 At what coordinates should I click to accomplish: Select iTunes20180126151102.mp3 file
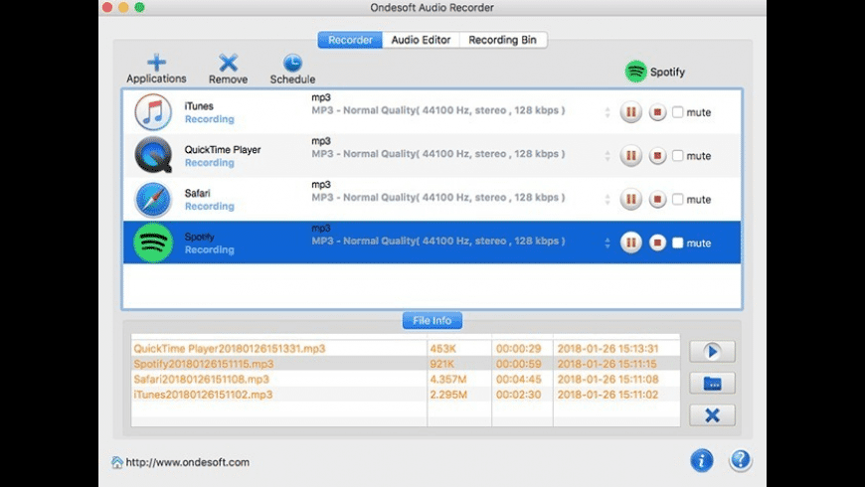(x=203, y=395)
